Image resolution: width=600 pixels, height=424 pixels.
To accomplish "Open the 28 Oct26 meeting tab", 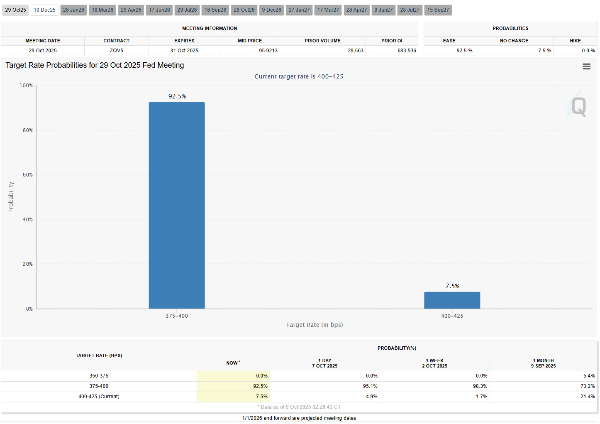I will pyautogui.click(x=244, y=10).
